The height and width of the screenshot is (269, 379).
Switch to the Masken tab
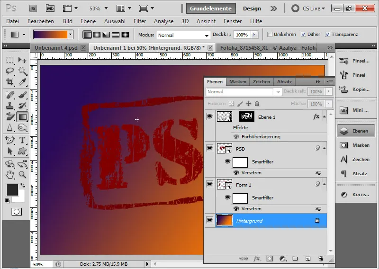tap(238, 81)
